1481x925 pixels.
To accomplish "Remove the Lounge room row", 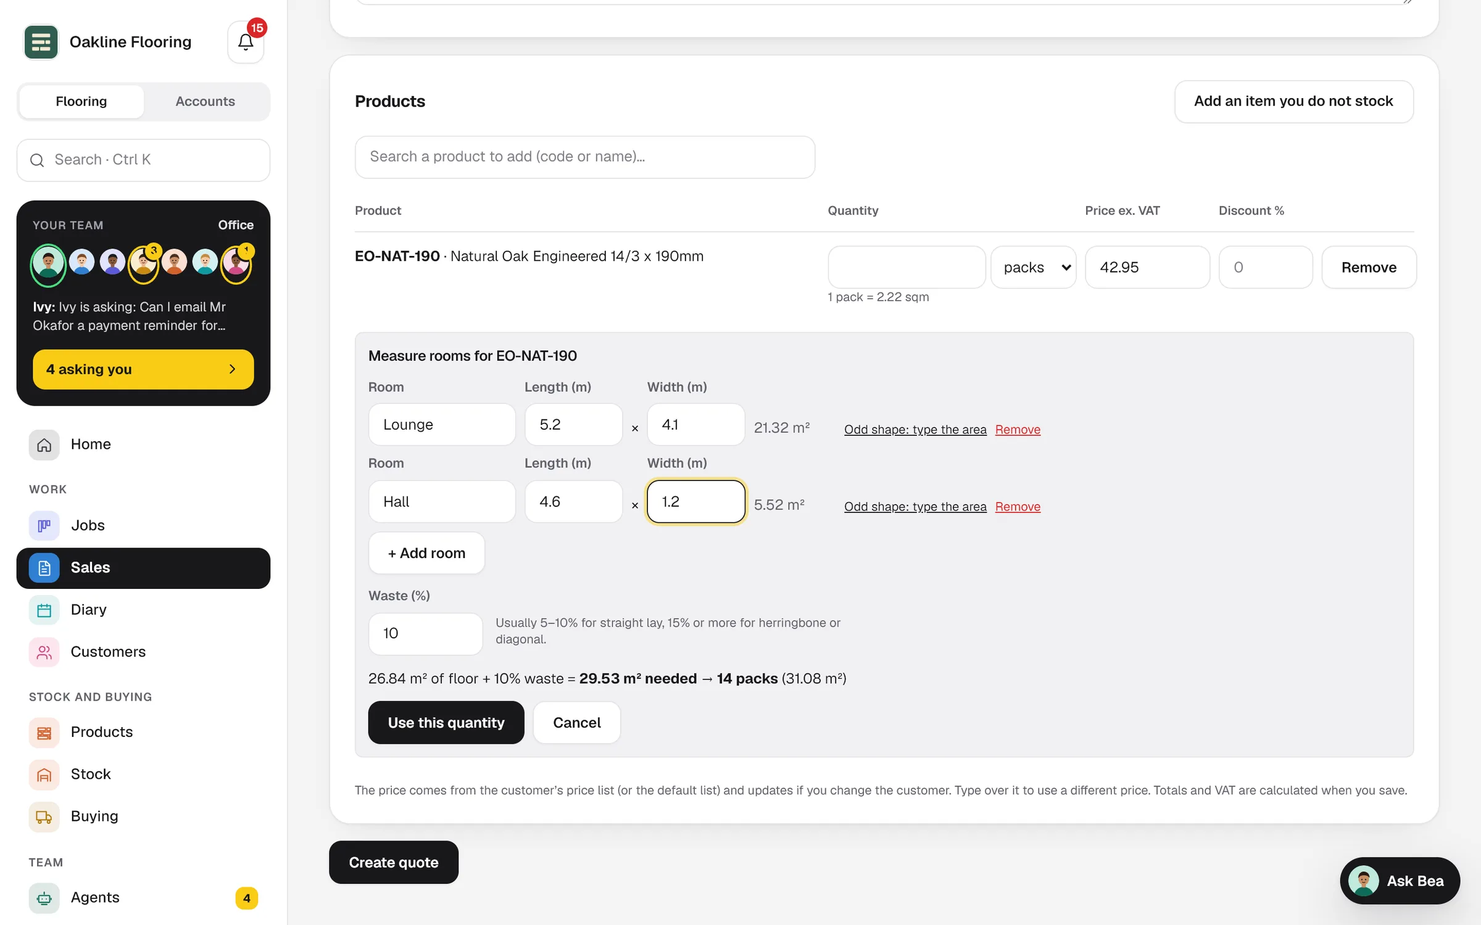I will (1018, 429).
